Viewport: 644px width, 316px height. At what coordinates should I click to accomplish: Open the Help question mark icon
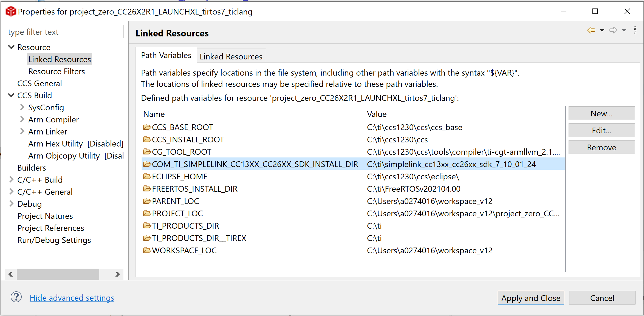[x=16, y=297]
